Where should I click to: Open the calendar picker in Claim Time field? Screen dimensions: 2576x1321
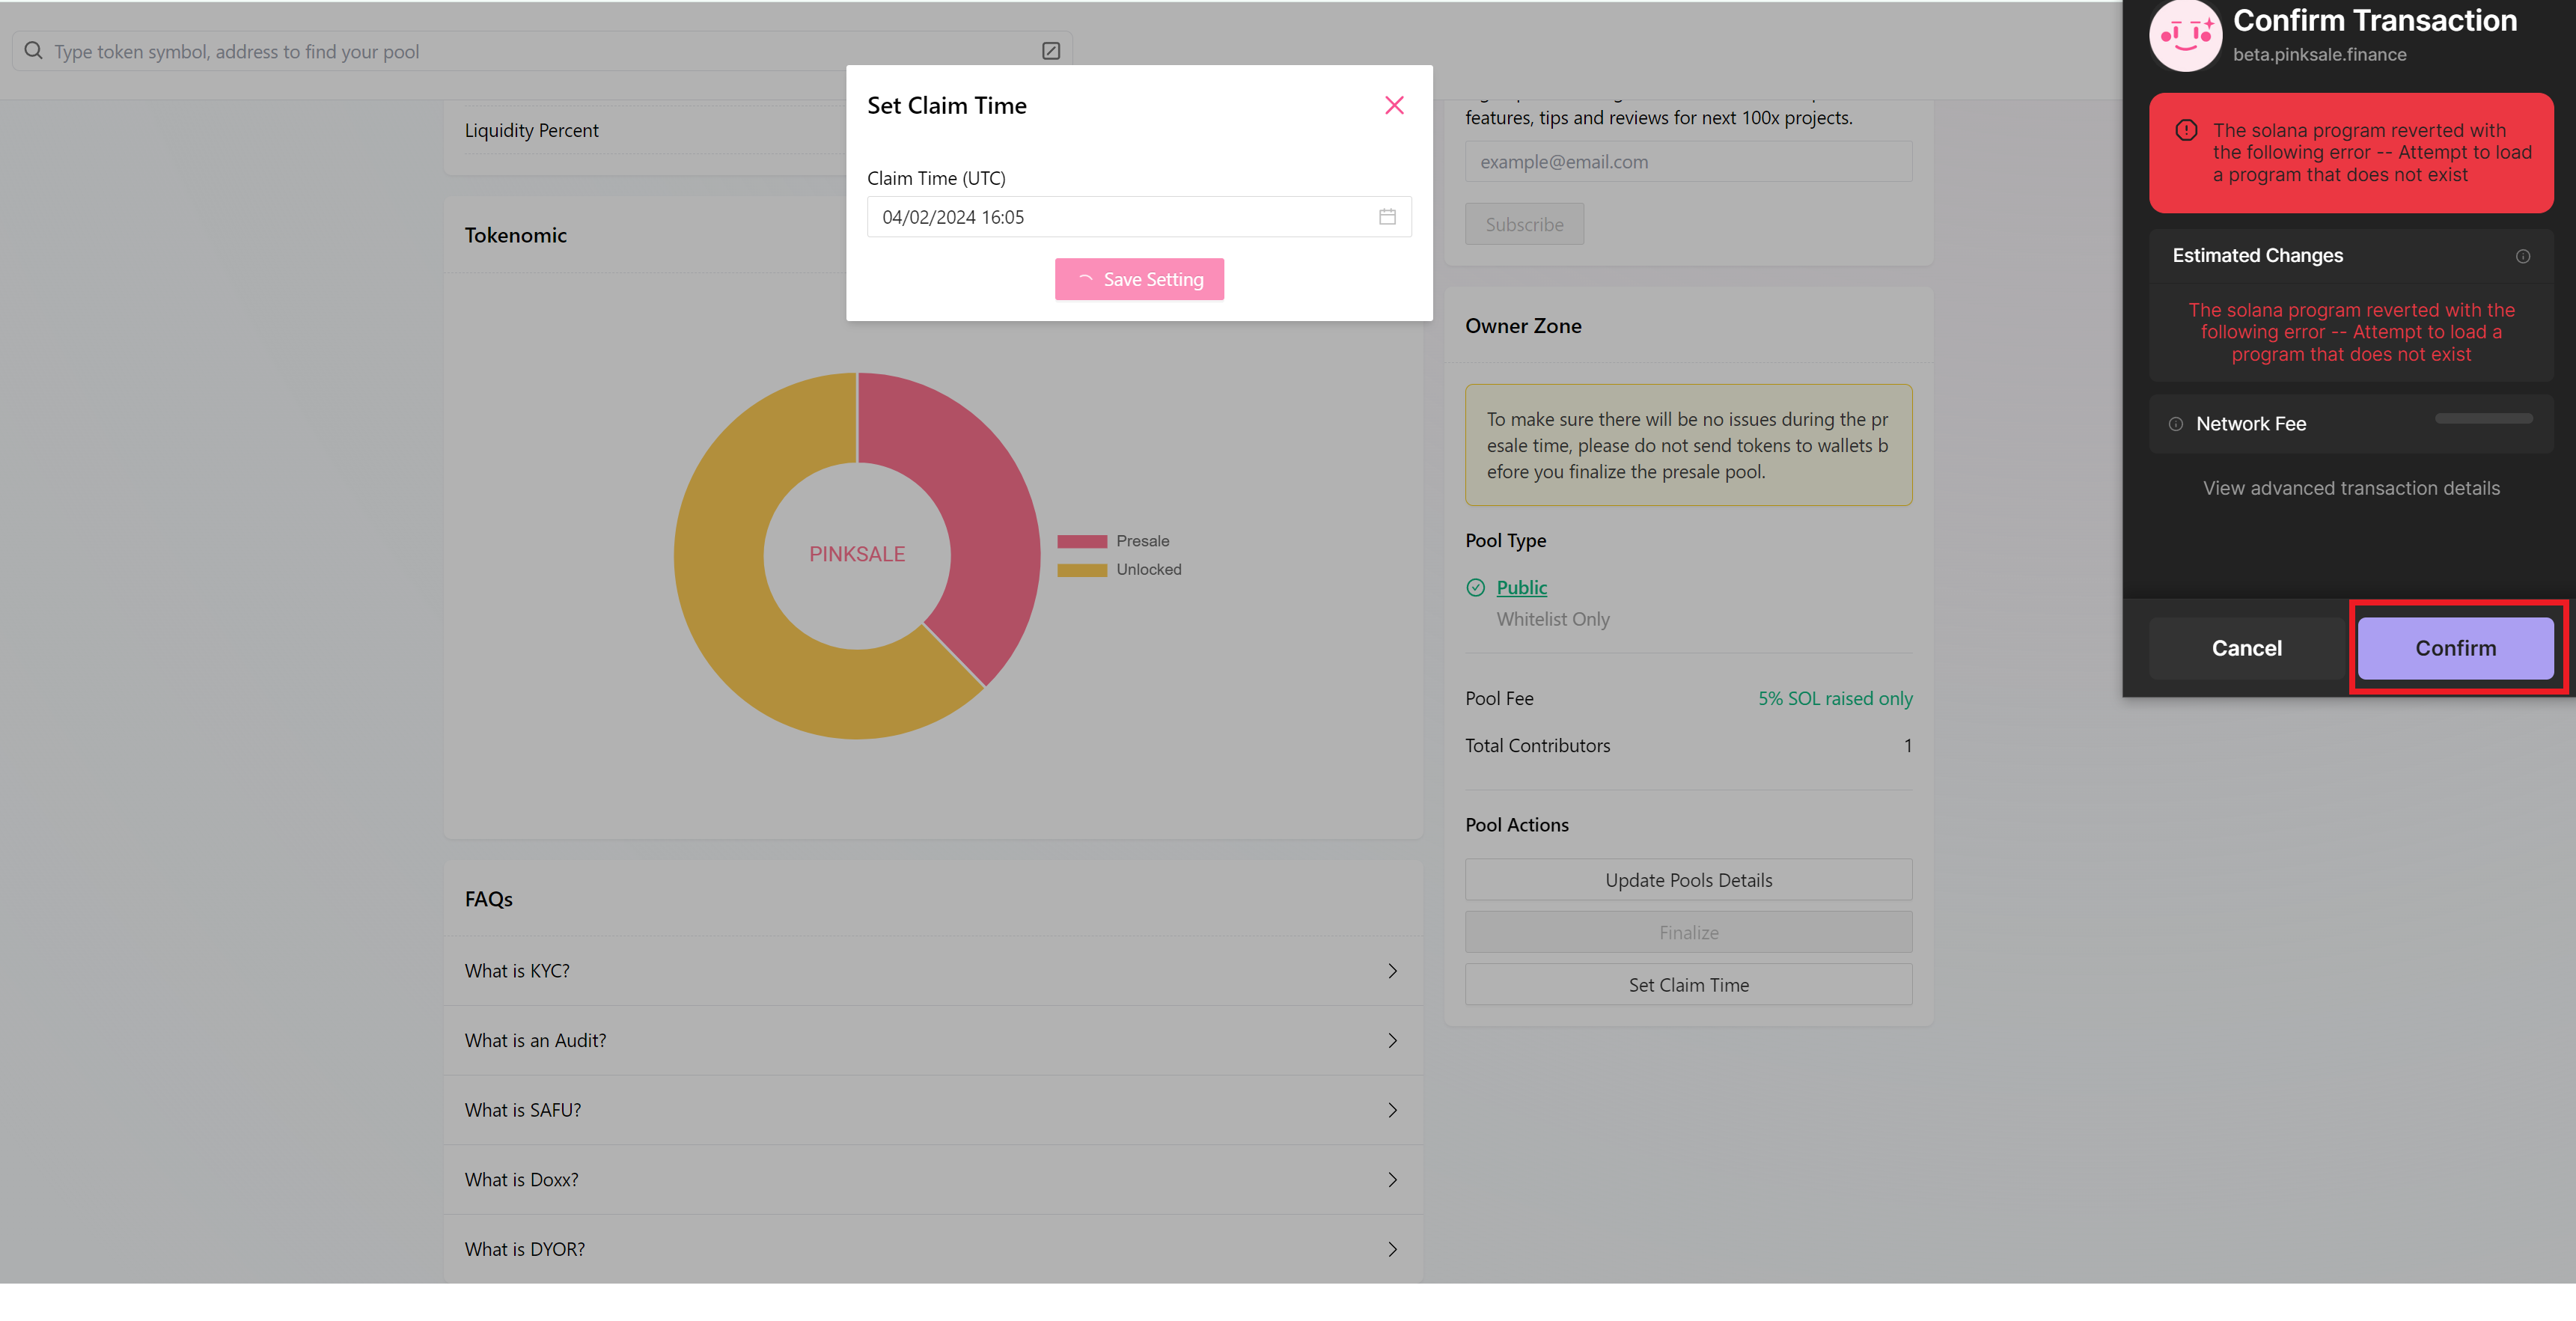click(1387, 217)
